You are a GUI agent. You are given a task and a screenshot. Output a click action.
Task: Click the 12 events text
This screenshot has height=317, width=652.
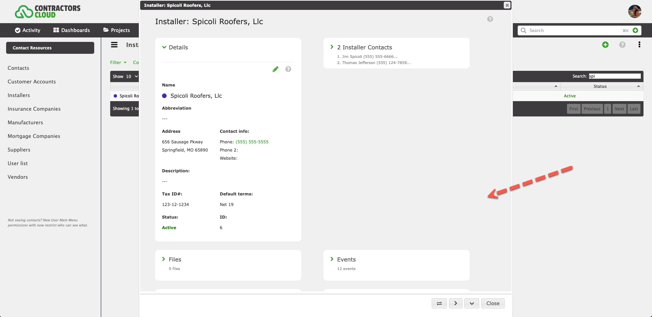pyautogui.click(x=346, y=269)
